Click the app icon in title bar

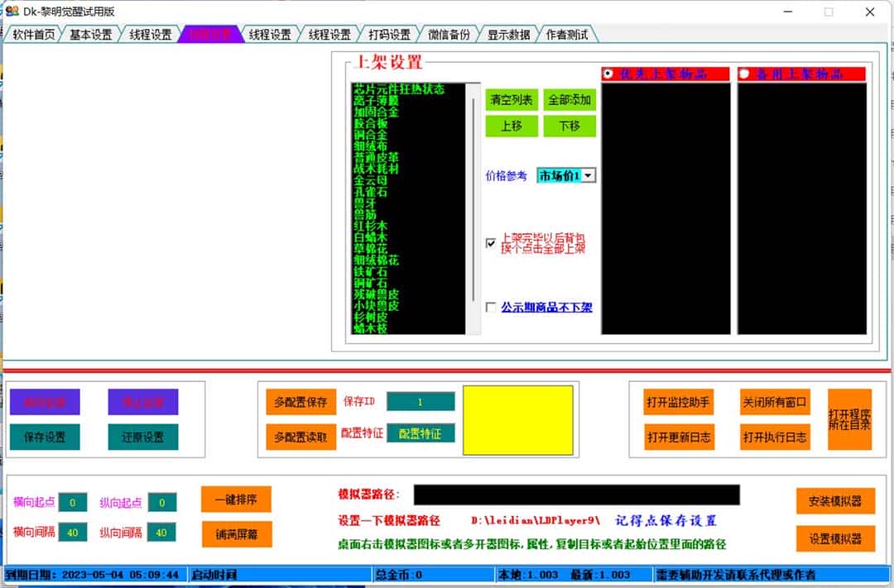coord(12,12)
